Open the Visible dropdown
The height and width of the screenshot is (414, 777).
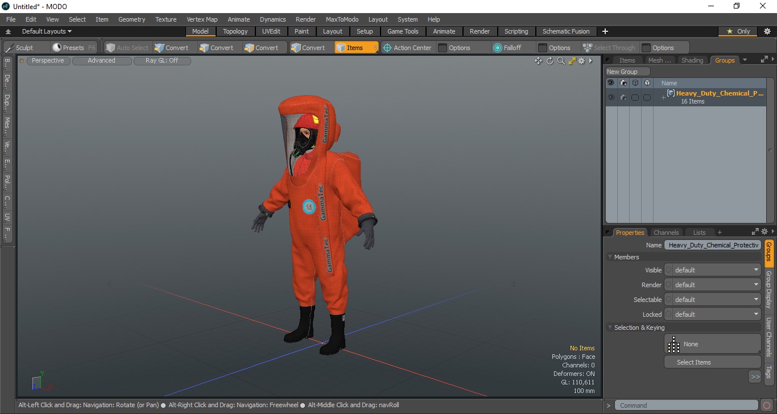click(713, 270)
